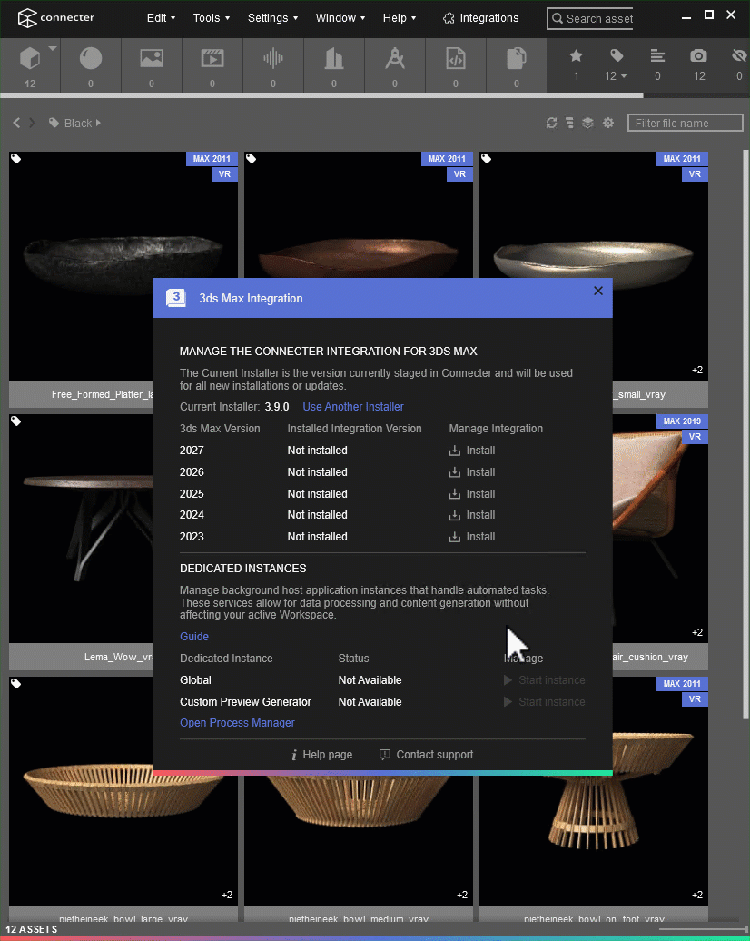Go forward with the right arrow
The height and width of the screenshot is (941, 750).
tap(33, 123)
